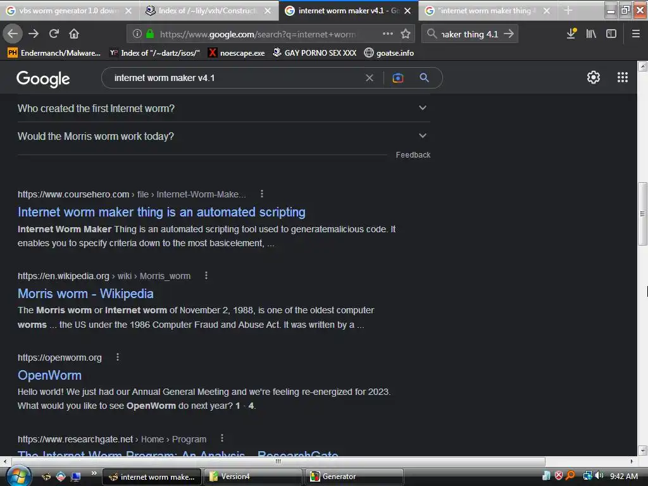Switch to 'Index of /~lily/vxh/Construct' tab
Screen dimensions: 648x486
(208, 11)
